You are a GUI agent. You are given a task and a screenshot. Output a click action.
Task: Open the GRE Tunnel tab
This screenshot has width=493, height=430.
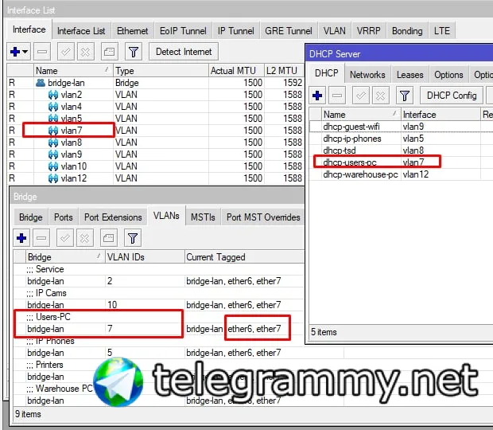coord(289,31)
